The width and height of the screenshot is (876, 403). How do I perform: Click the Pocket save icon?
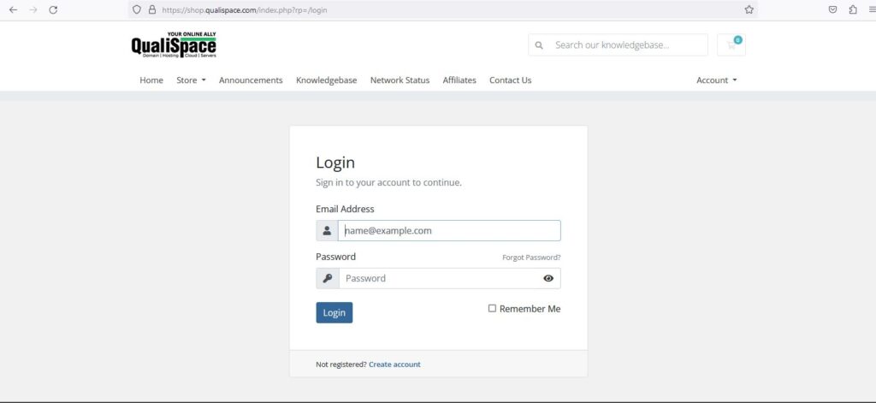(832, 9)
